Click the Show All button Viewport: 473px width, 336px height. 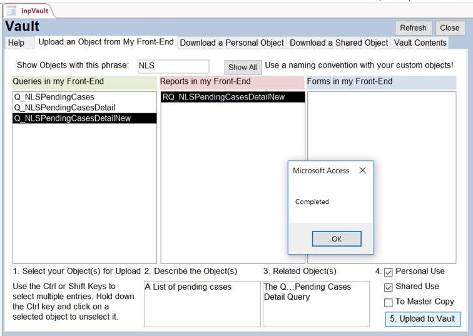click(242, 67)
